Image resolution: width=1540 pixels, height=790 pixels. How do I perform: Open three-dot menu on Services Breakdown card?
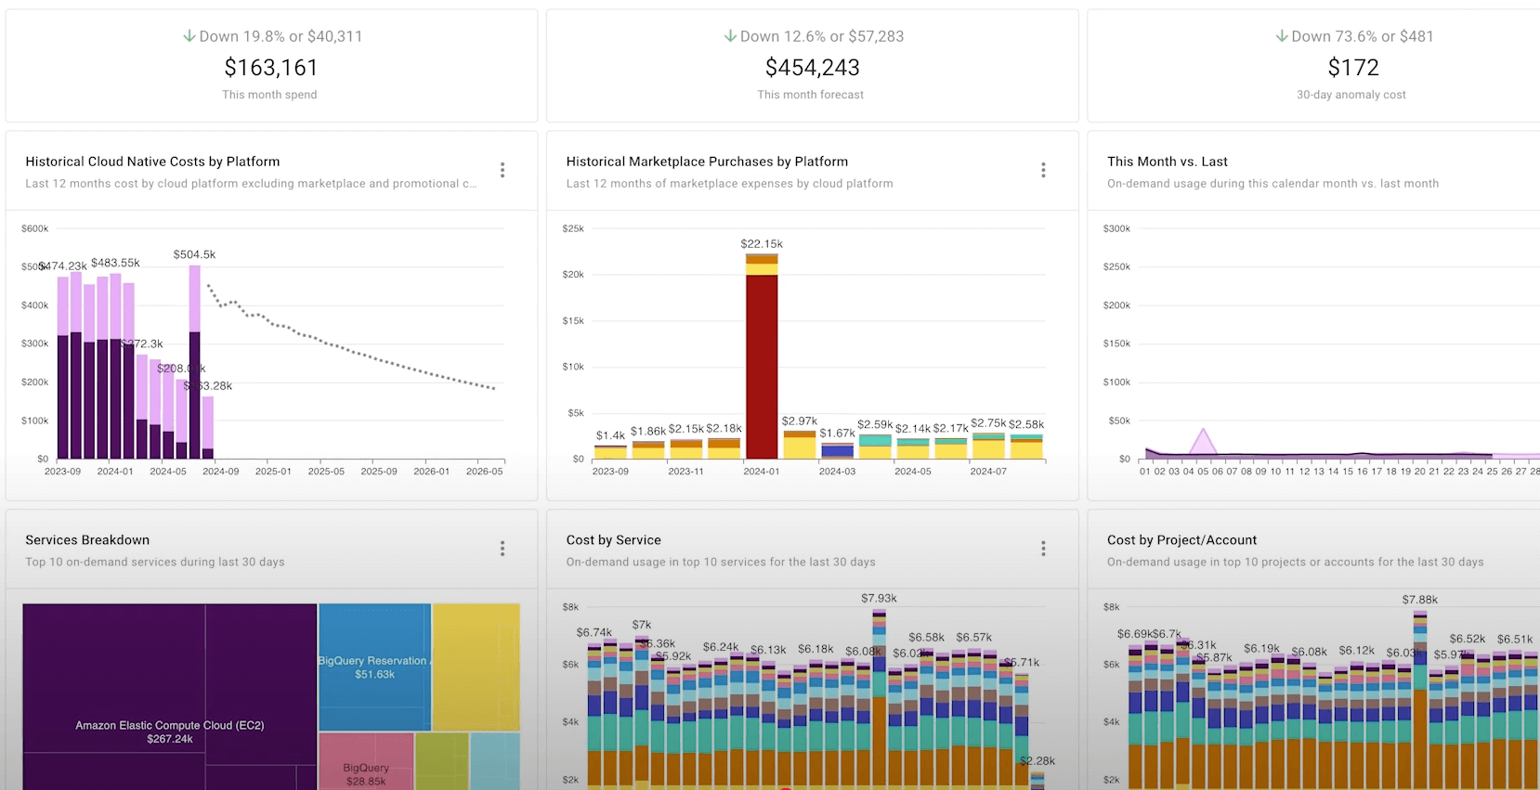pos(502,549)
